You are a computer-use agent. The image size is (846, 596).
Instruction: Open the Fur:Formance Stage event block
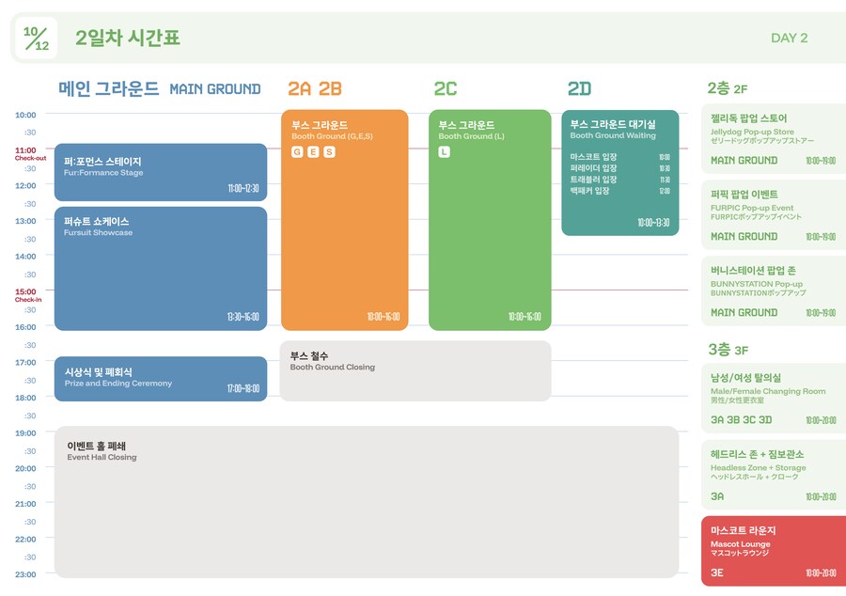coord(161,172)
